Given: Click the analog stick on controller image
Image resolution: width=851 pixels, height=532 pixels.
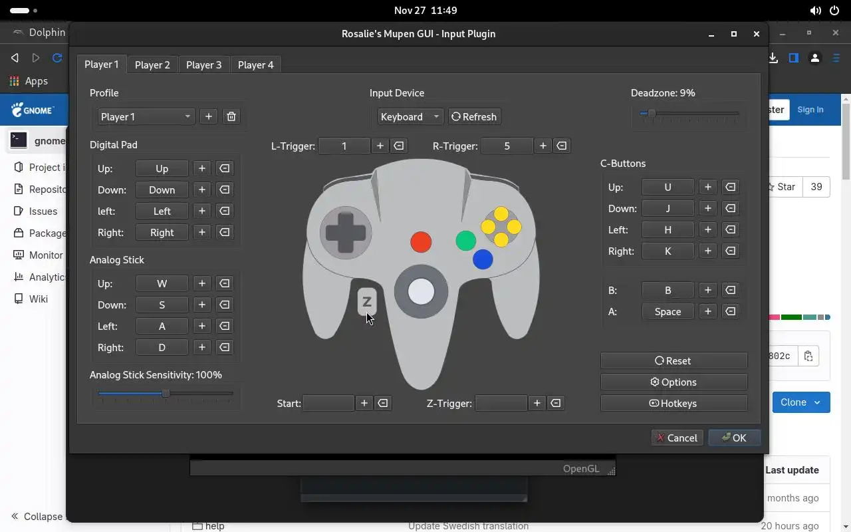Looking at the screenshot, I should pos(421,291).
